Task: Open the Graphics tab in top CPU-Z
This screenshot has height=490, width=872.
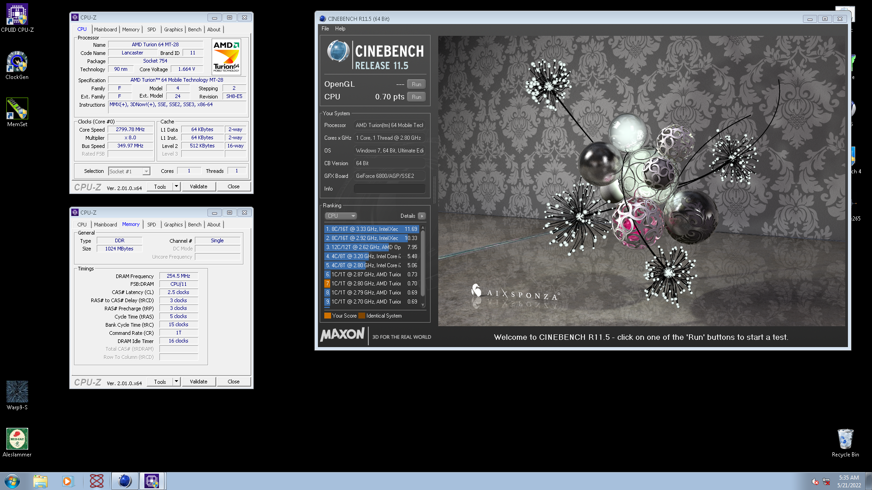Action: [173, 29]
